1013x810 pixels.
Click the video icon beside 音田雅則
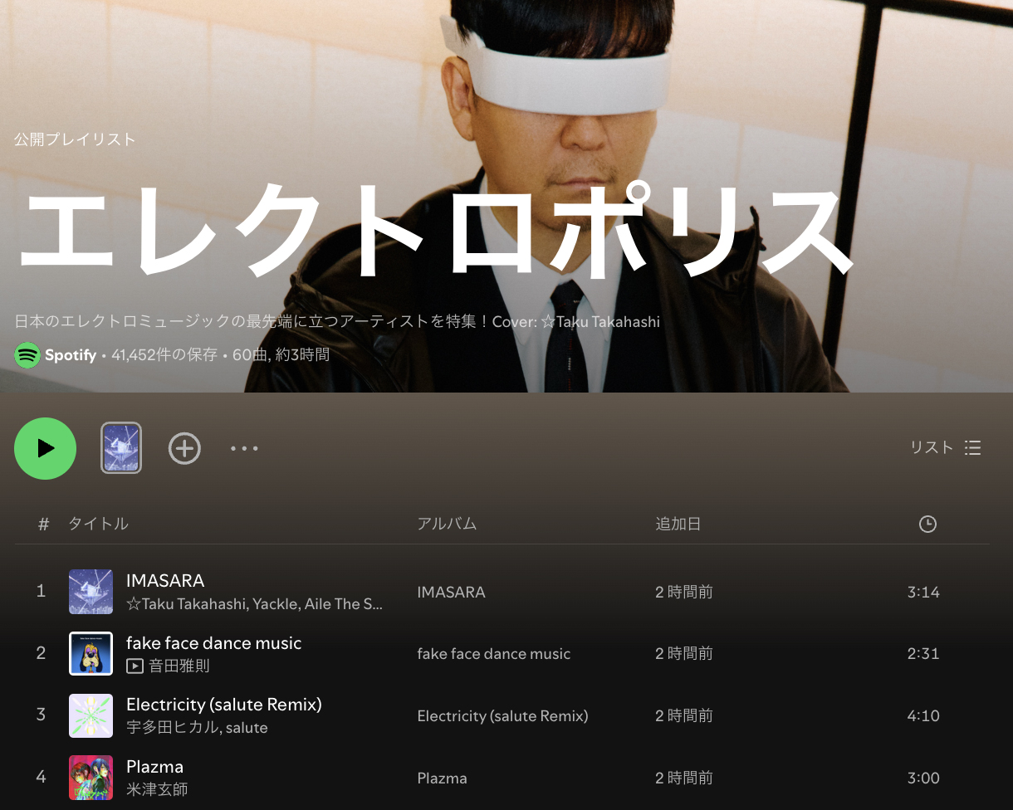tap(135, 666)
